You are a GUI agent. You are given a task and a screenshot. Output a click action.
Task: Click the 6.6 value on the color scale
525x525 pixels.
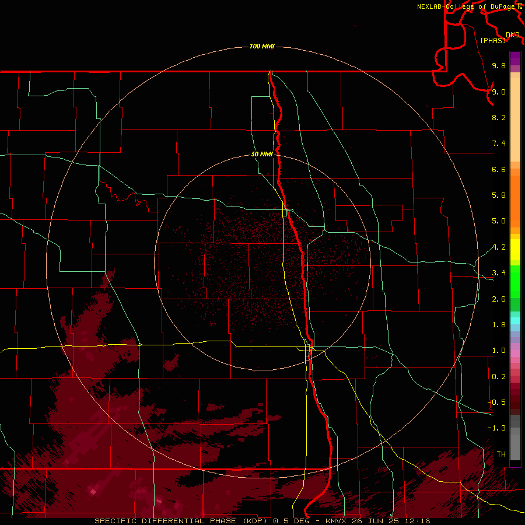[499, 169]
